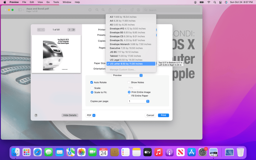Open Messages in the dock
This screenshot has width=256, height=160.
pos(49,152)
